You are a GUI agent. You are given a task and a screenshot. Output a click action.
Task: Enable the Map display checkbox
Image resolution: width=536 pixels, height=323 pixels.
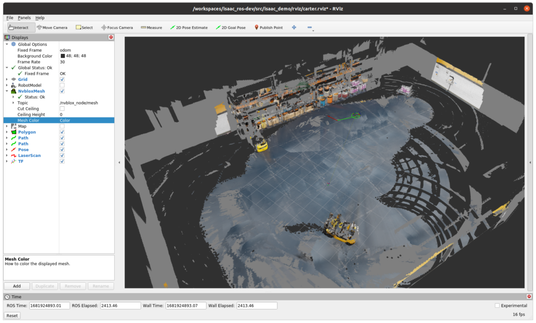[62, 126]
